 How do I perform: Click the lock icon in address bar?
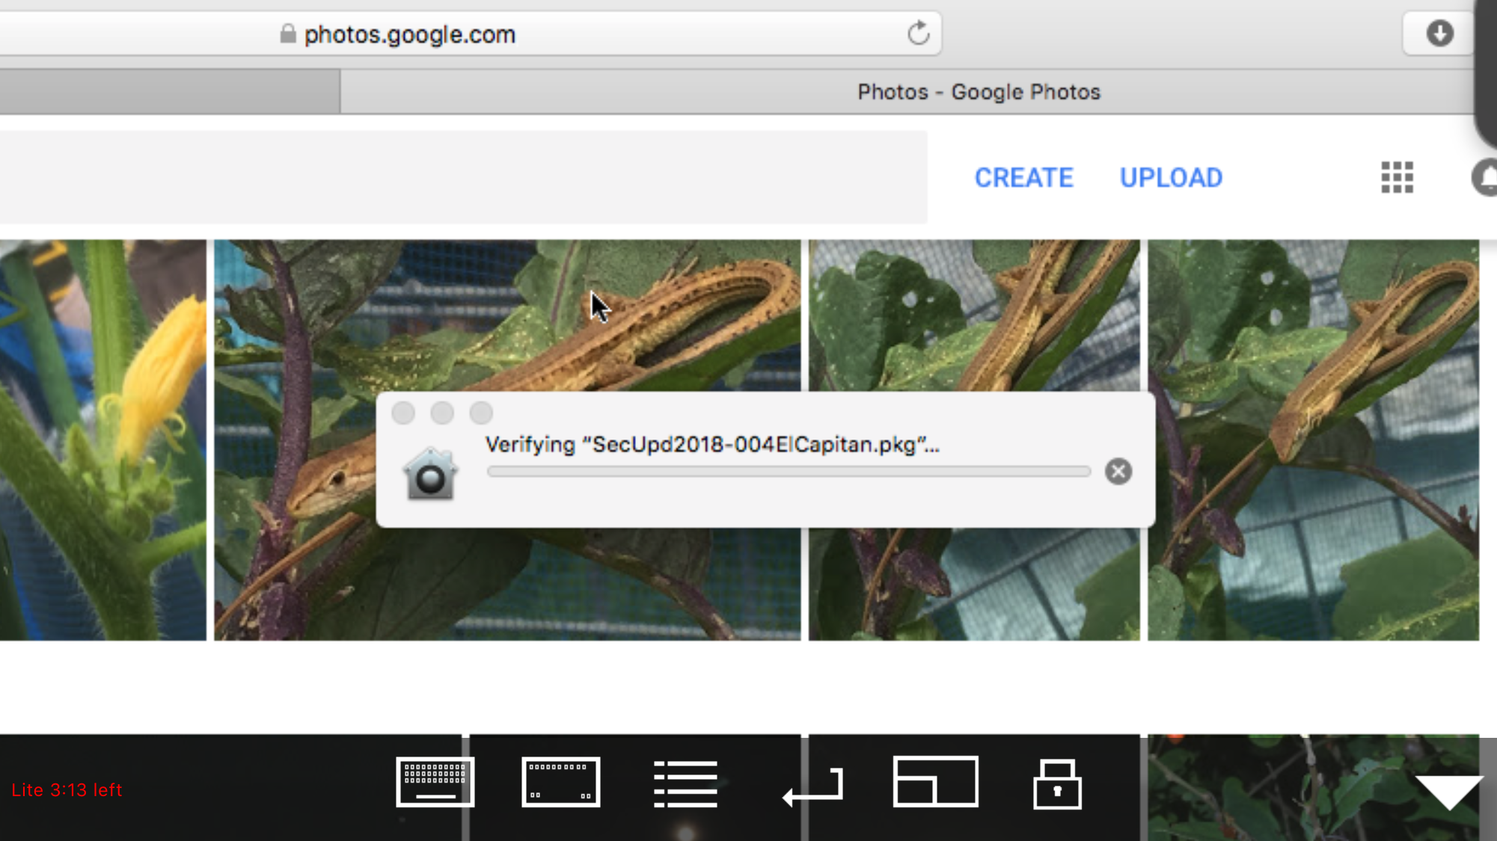[x=288, y=34]
